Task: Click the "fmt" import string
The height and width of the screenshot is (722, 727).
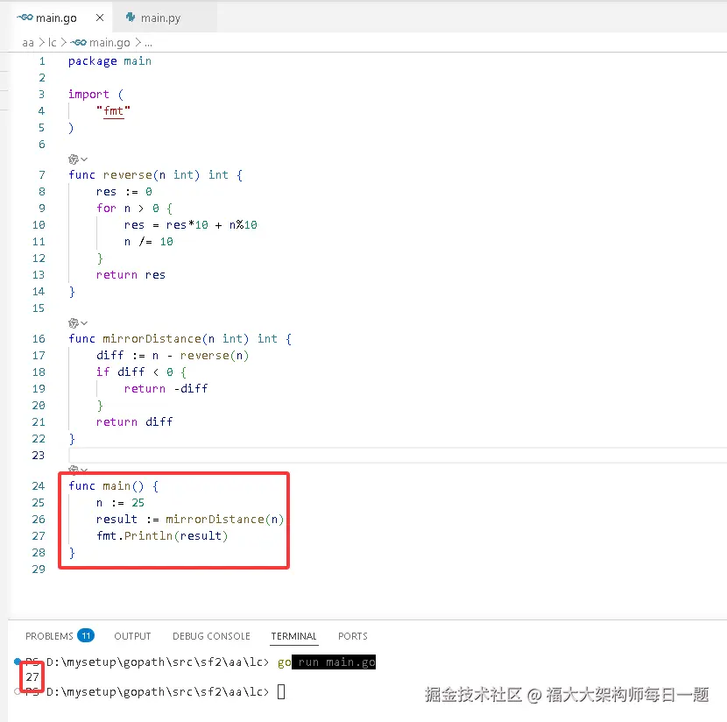Action: [113, 110]
